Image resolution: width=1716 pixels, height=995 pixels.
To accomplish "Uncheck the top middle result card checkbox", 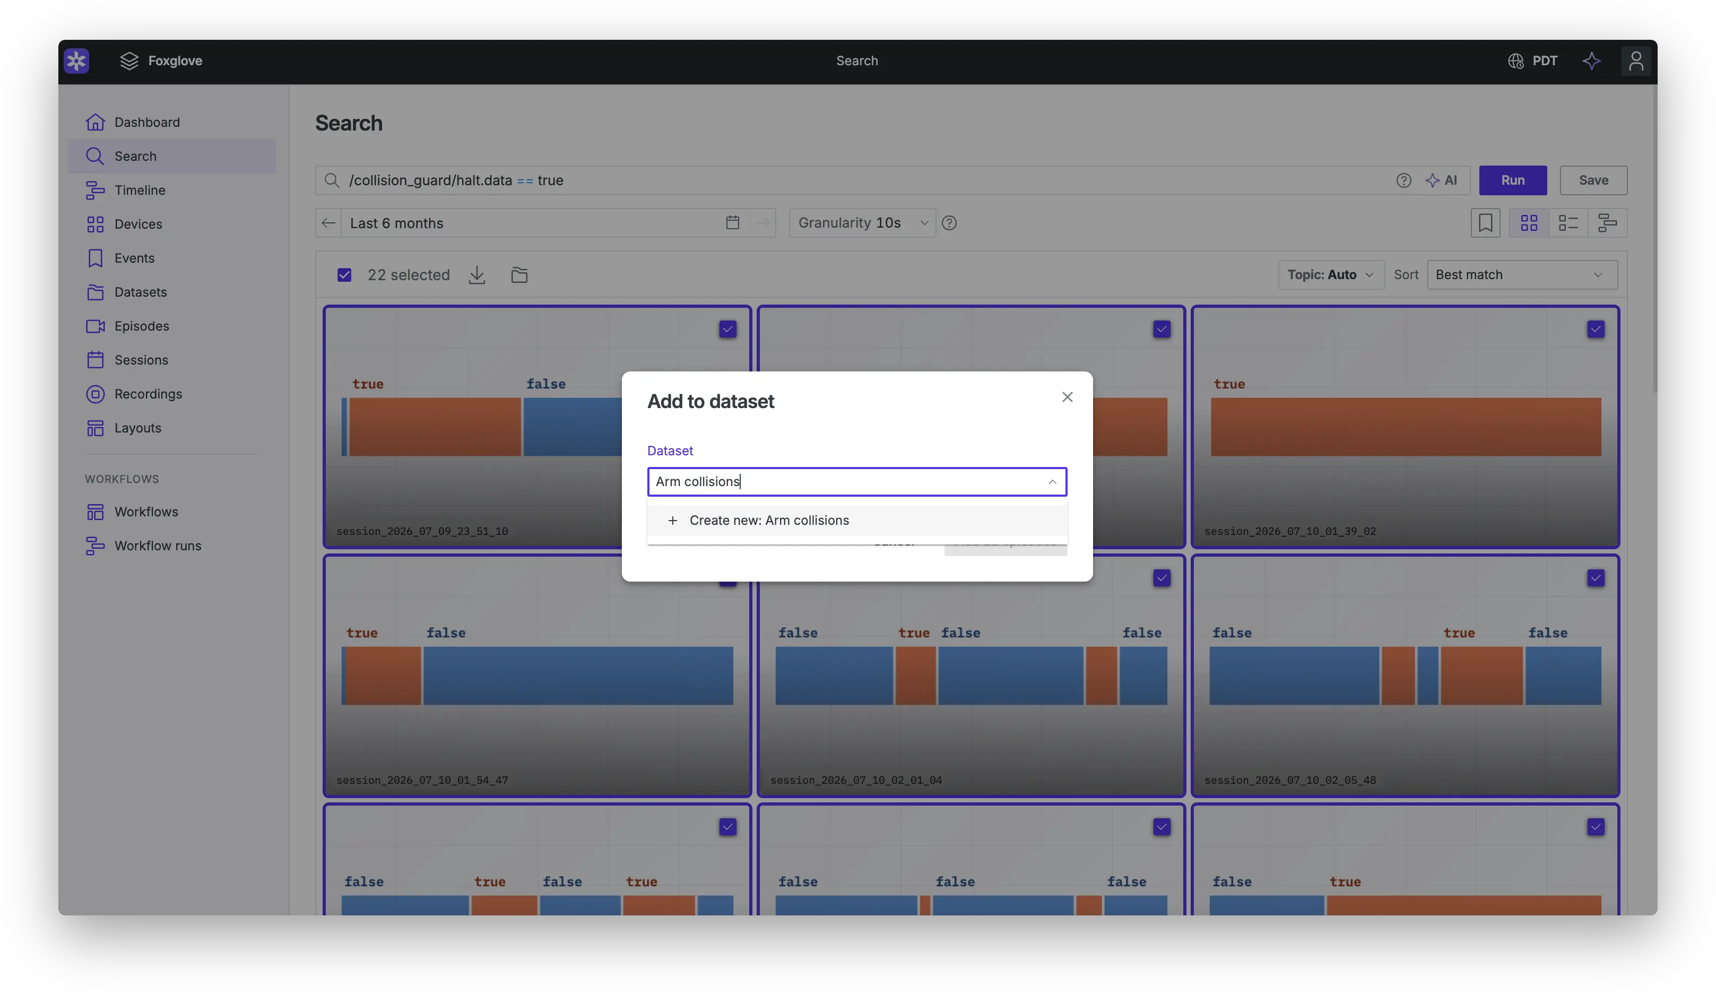I will point(1162,330).
